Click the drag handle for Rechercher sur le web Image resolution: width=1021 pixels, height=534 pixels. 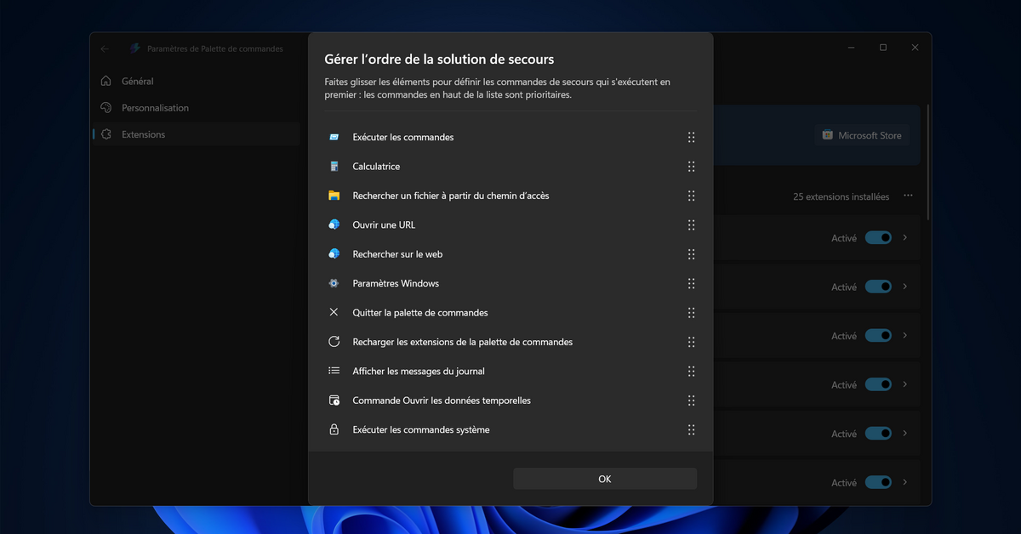(691, 254)
